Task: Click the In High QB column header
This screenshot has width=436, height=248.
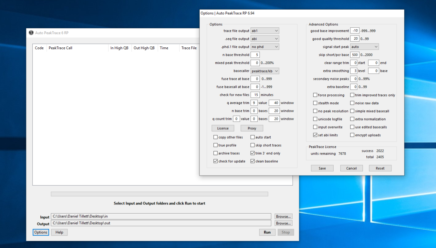Action: tap(119, 48)
